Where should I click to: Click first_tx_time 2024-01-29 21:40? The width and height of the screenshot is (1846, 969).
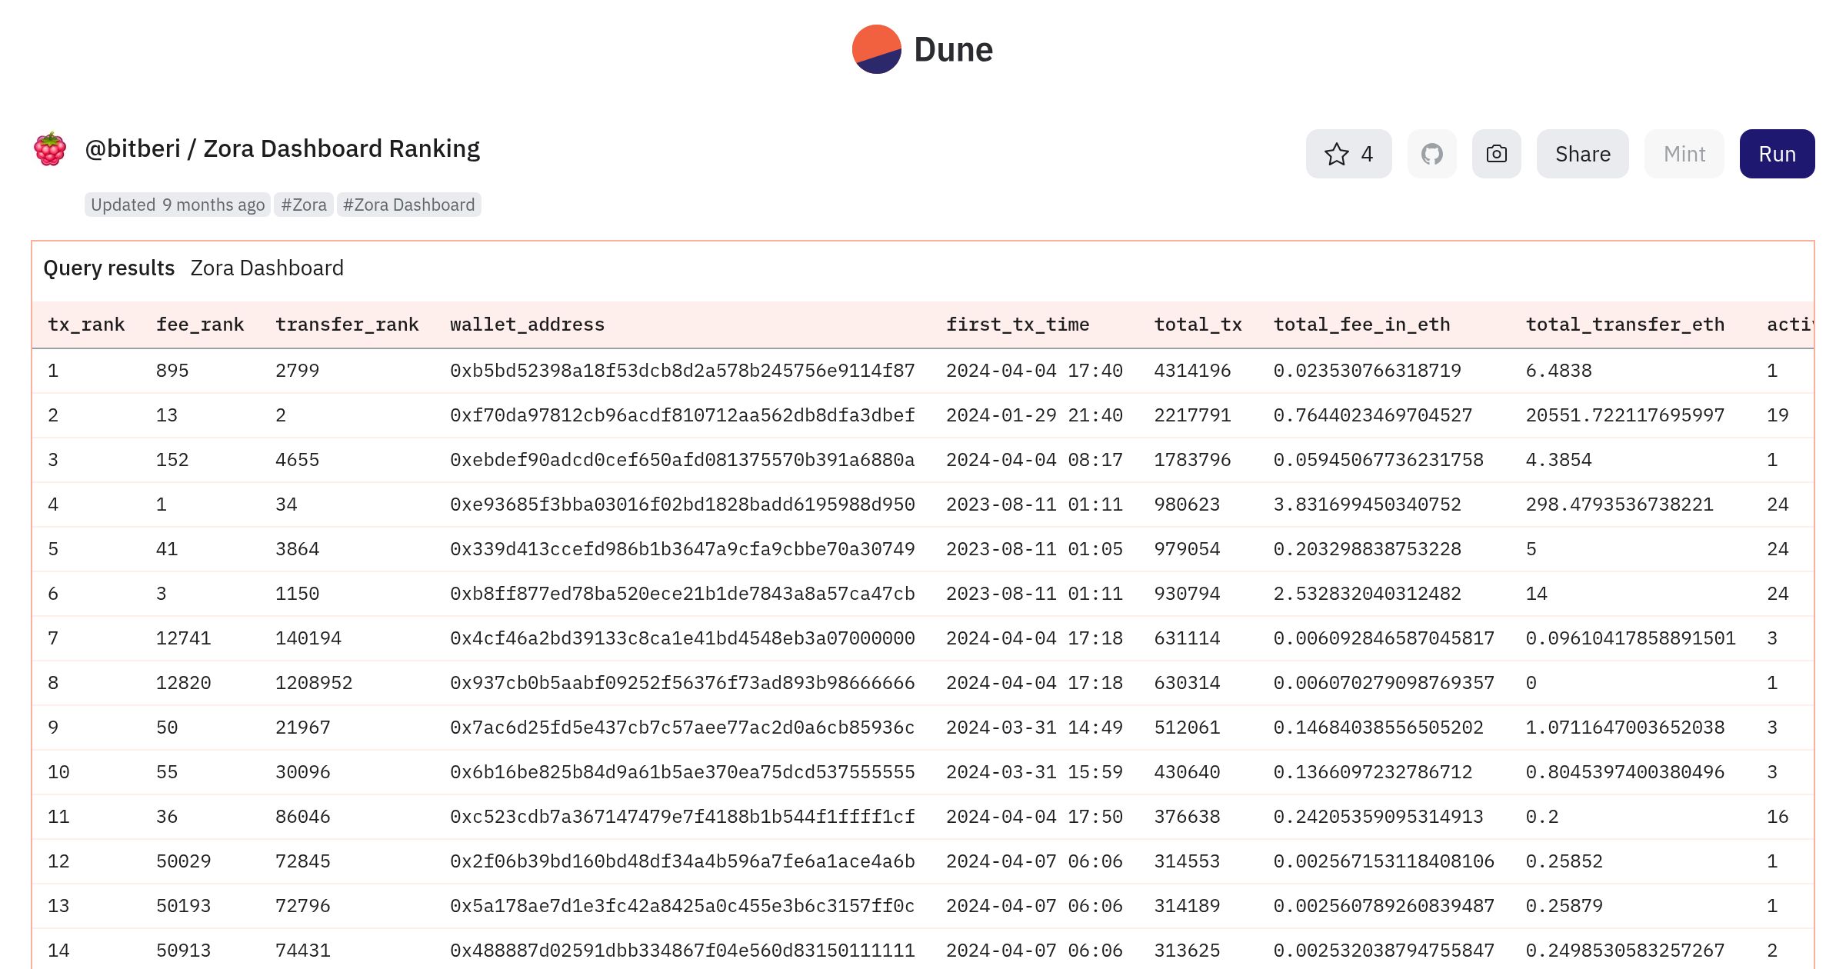pos(1035,415)
